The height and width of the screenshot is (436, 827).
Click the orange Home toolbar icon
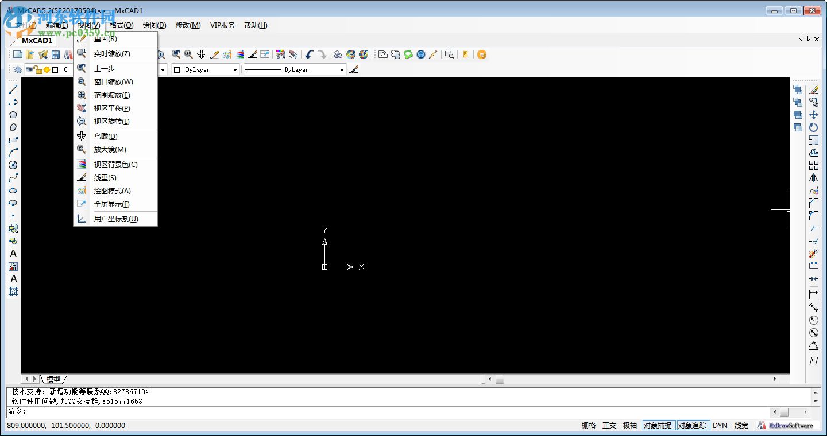click(482, 54)
